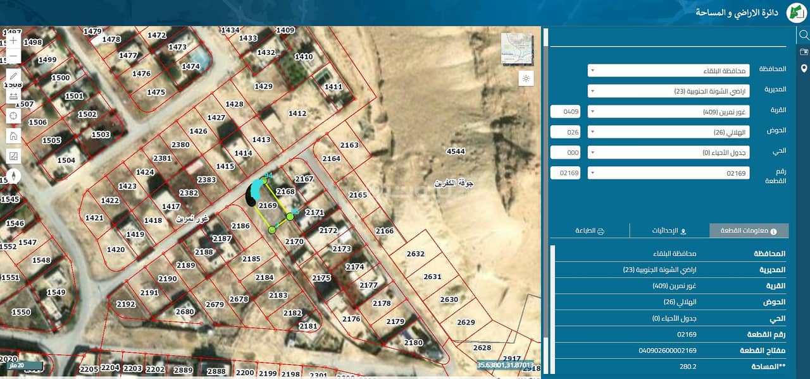Select the pencil drawing tool

point(13,77)
